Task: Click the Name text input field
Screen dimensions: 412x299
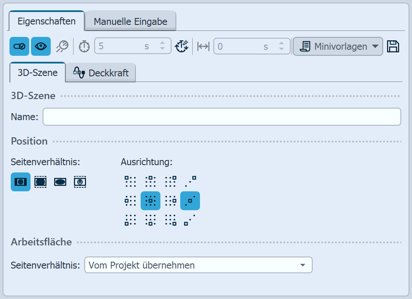Action: (x=221, y=117)
